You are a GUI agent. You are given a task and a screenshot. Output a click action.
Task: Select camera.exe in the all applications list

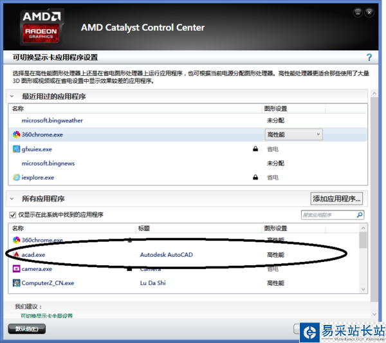(37, 269)
